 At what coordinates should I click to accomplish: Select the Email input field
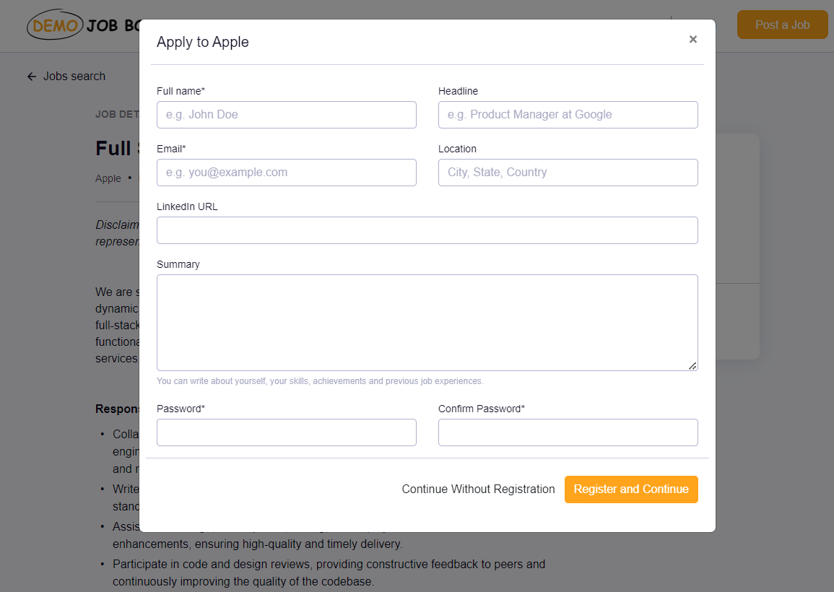tap(287, 173)
